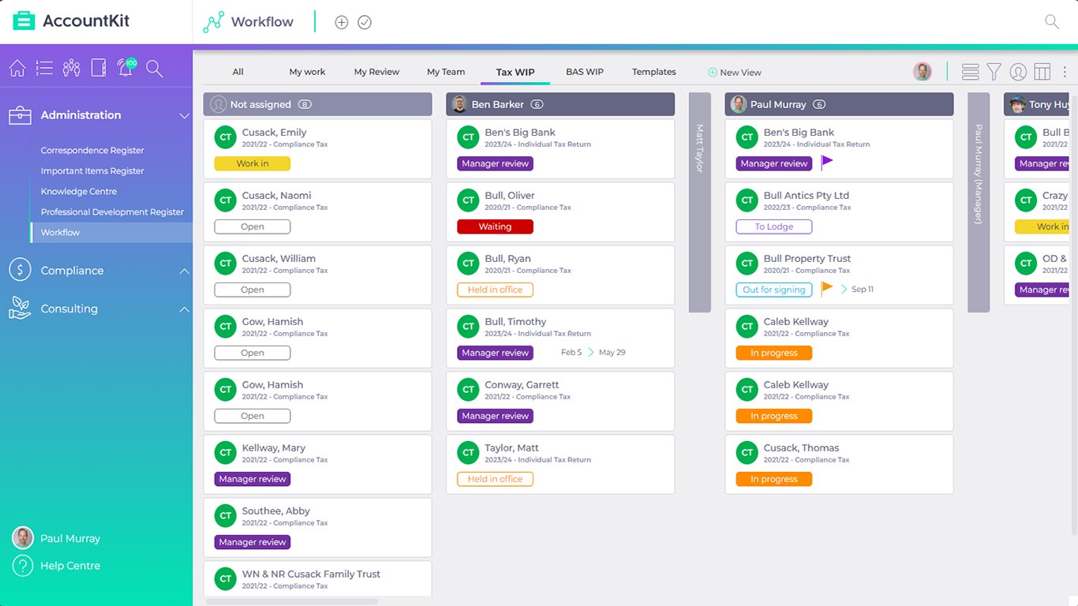This screenshot has width=1078, height=606.
Task: Click the top-right global search icon
Action: (x=1052, y=22)
